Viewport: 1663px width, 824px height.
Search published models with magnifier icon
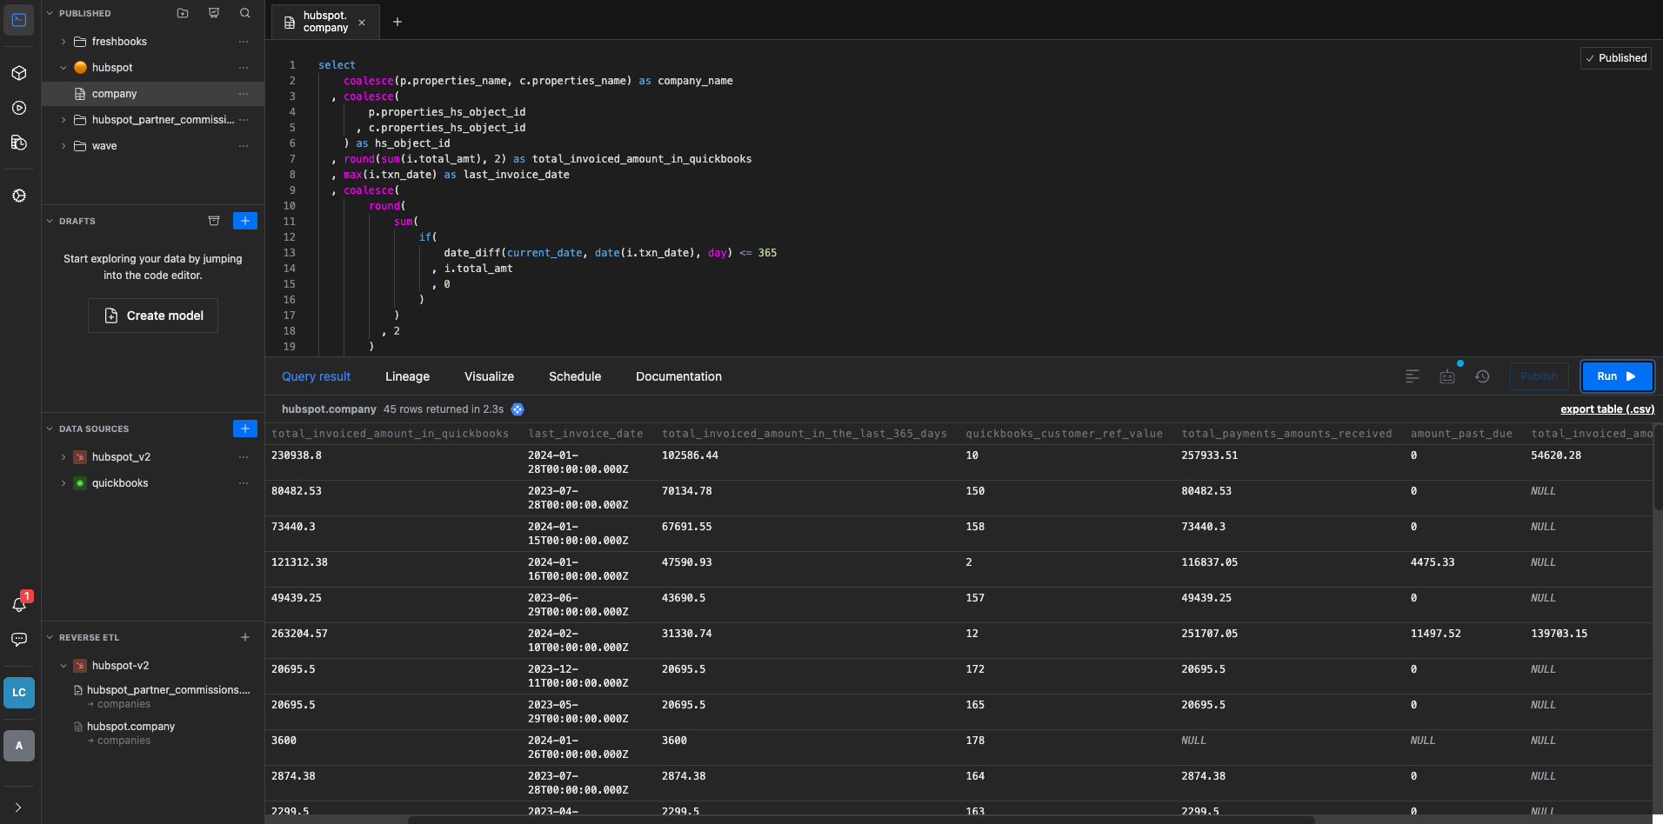245,13
